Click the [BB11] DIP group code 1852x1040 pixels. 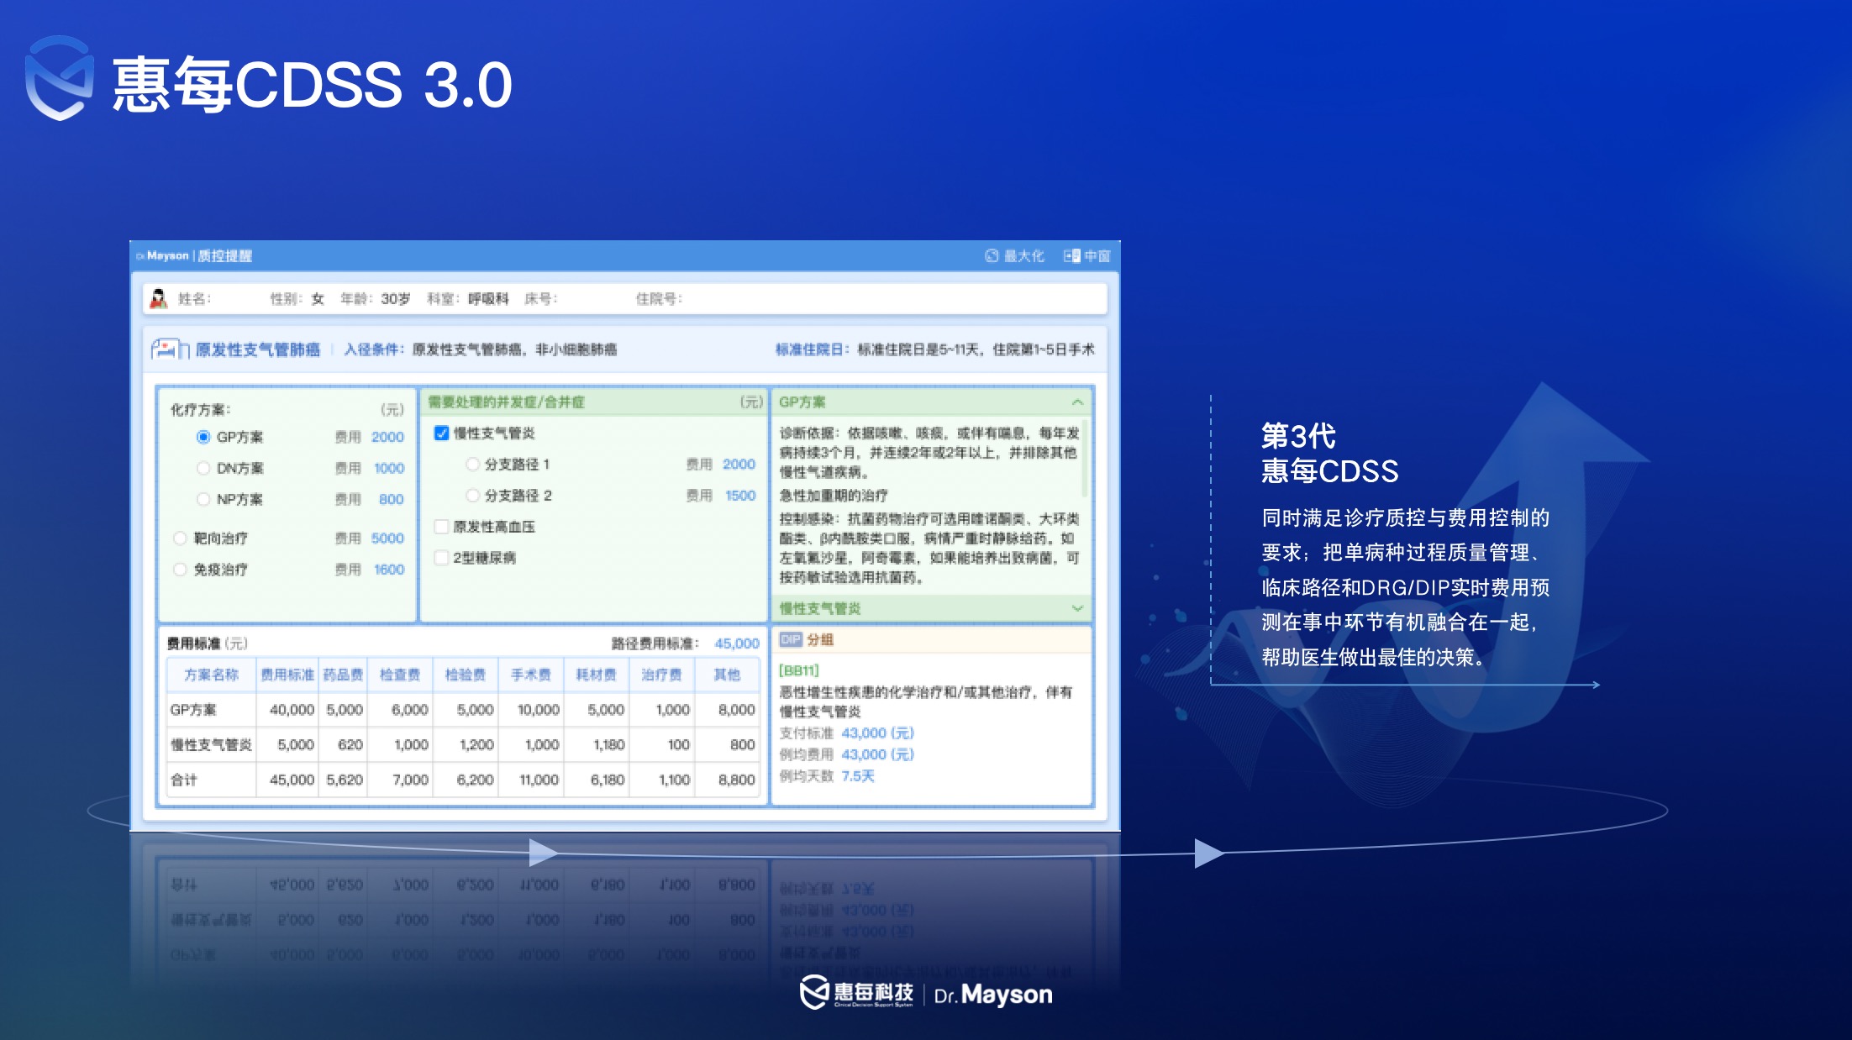tap(798, 670)
